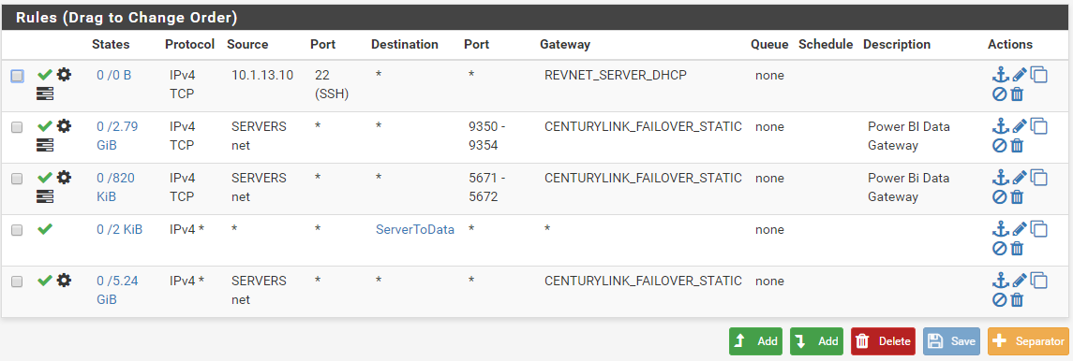The width and height of the screenshot is (1073, 361).
Task: Click the green checkmark on the ServerToData rule
Action: (45, 229)
